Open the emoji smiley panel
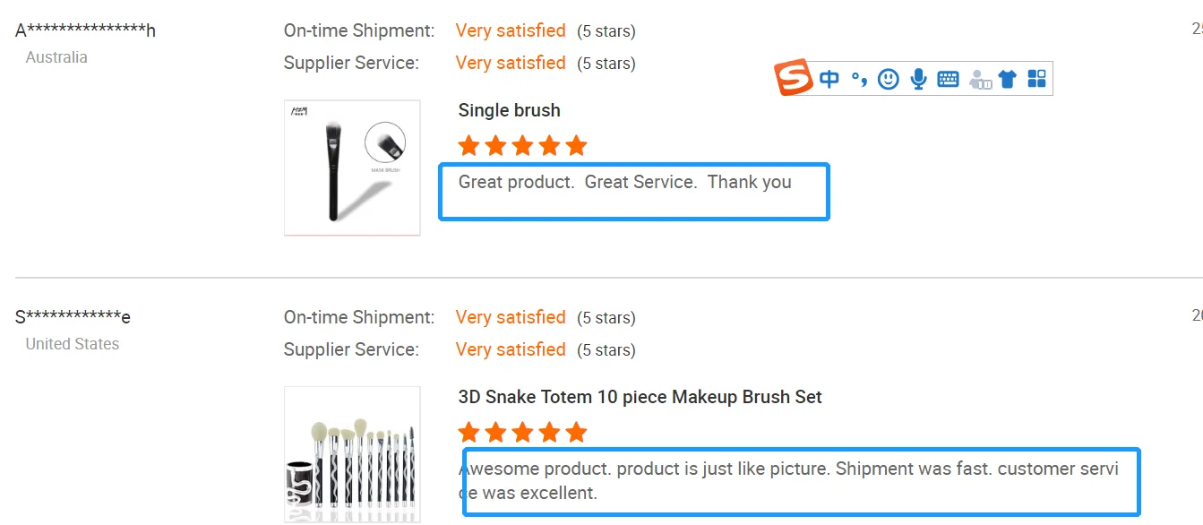 [x=888, y=79]
